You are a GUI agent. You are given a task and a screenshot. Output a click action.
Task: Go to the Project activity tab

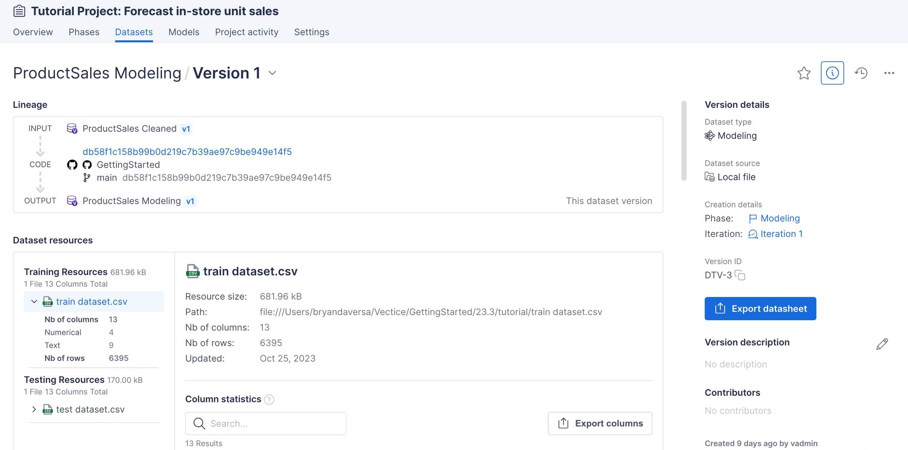pos(247,32)
